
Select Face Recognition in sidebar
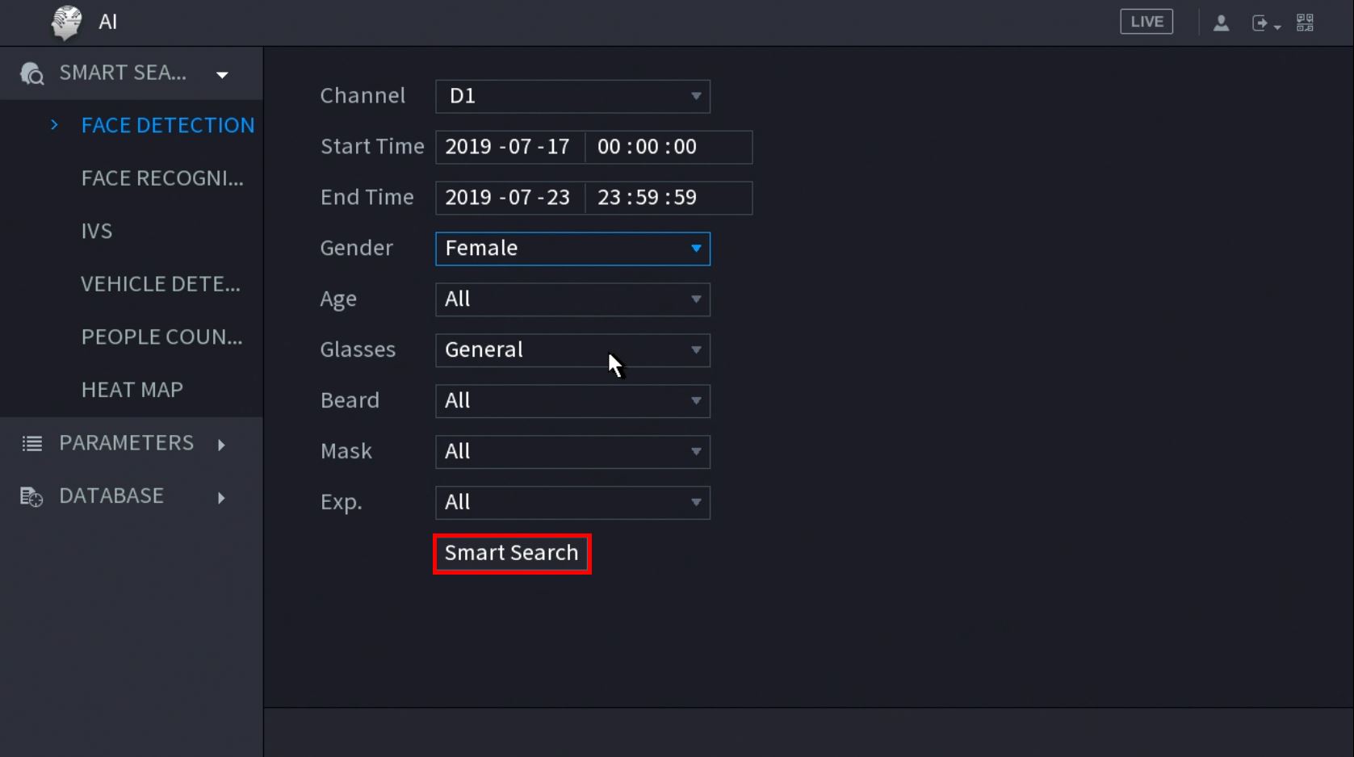pos(162,178)
